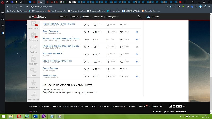Image resolution: width=212 pixels, height=119 pixels.
Task: Toggle watched eye for Волк с Уолл-стрит
Action: tap(137, 32)
